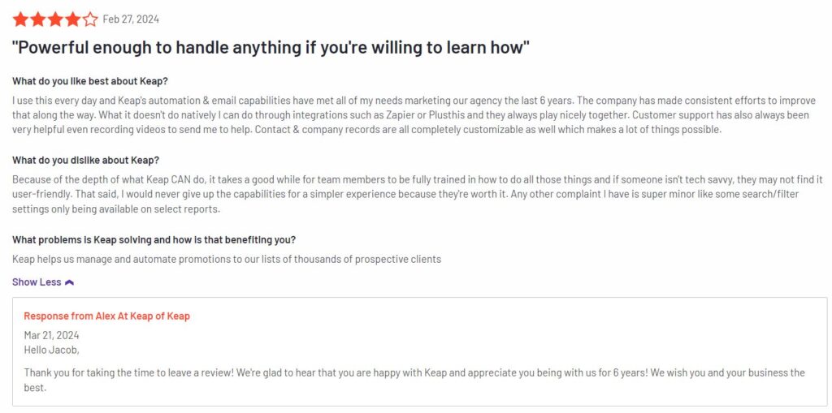Click the Mar 21, 2024 response date
832x413 pixels.
[51, 335]
